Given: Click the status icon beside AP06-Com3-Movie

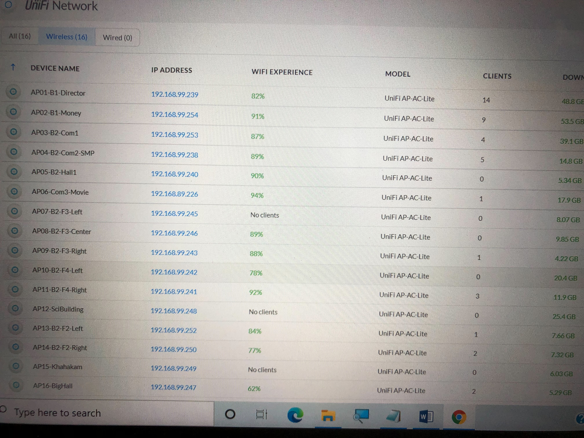Looking at the screenshot, I should pyautogui.click(x=14, y=191).
